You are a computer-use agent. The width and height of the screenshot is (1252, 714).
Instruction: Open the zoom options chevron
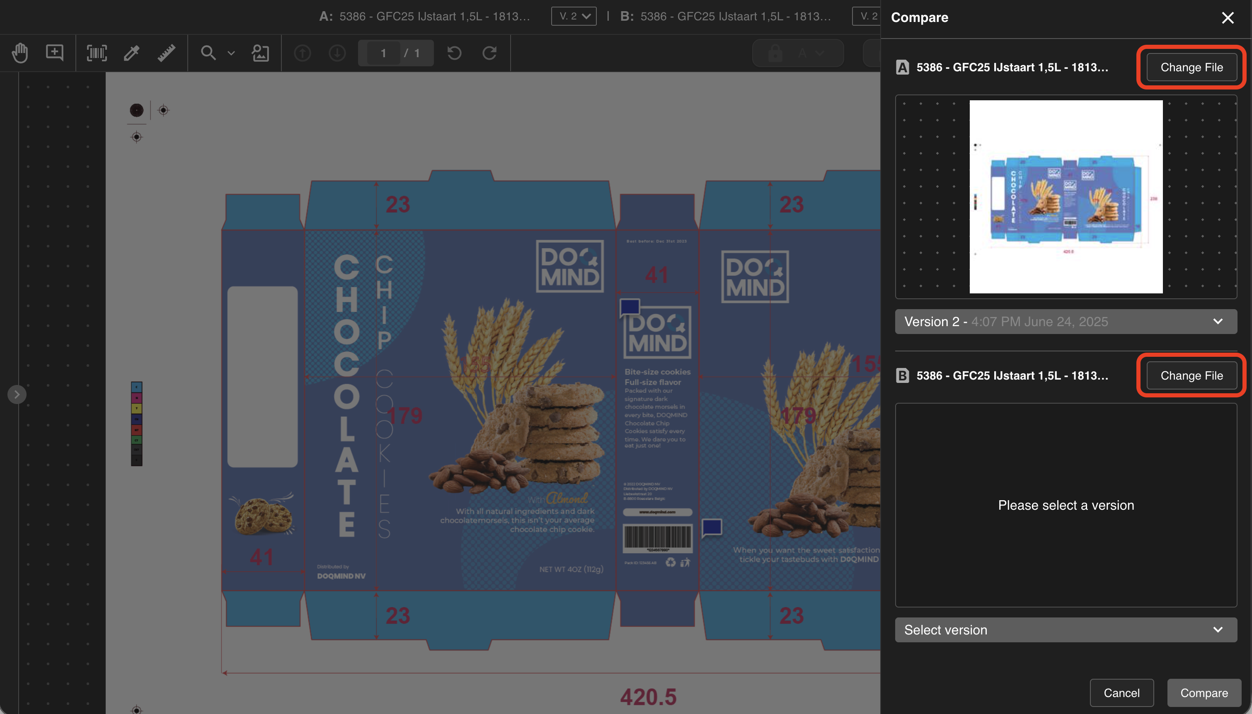coord(232,53)
